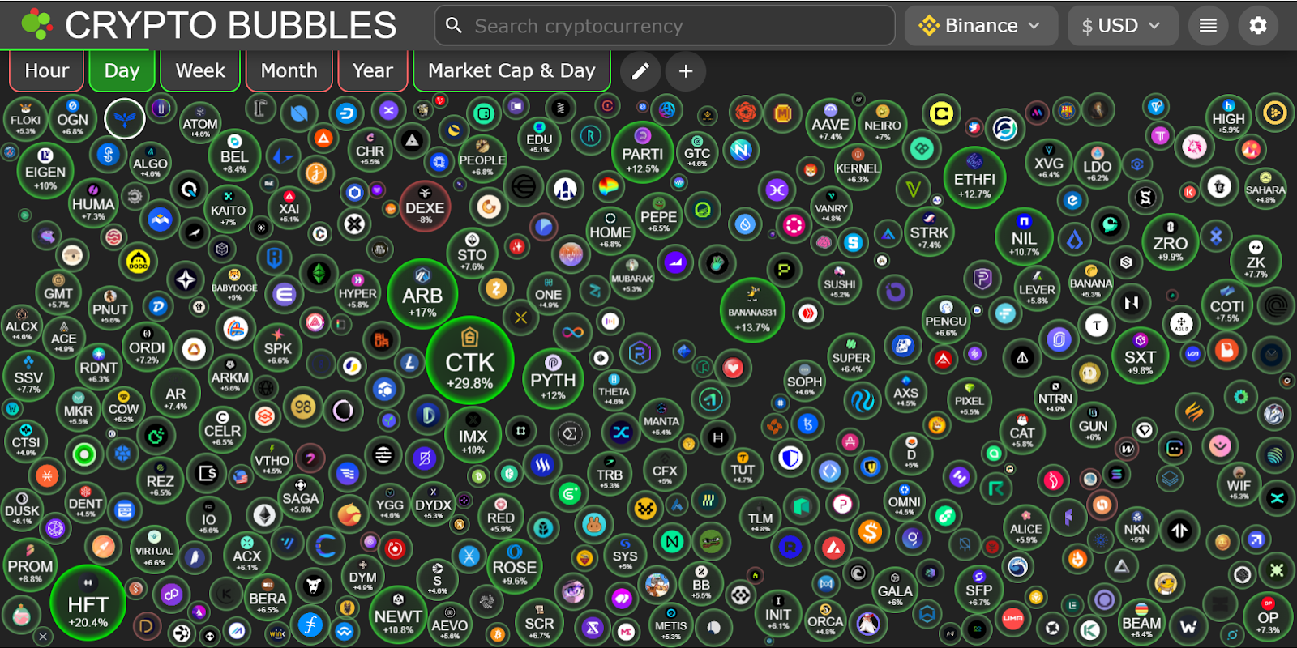Image resolution: width=1297 pixels, height=648 pixels.
Task: Switch to Market Cap & Day tab
Action: coord(512,70)
